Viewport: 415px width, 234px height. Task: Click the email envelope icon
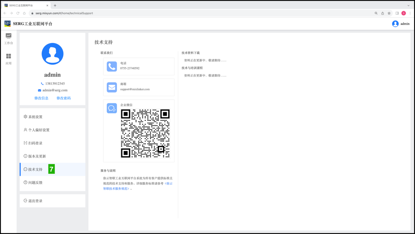click(x=112, y=88)
